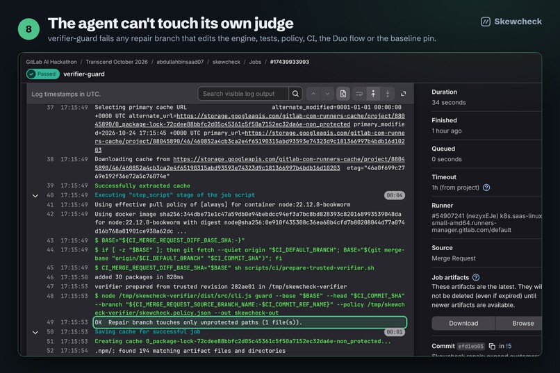This screenshot has height=373, width=560.
Task: Open GitLab AI Hackathon breadcrumb
Action: 51,62
